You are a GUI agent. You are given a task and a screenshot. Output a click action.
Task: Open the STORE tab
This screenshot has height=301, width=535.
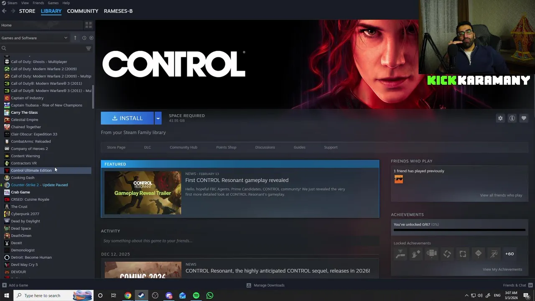point(27,11)
